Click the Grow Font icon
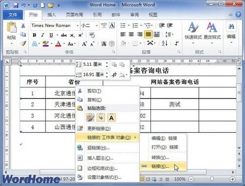This screenshot has height=186, width=245. click(84, 44)
